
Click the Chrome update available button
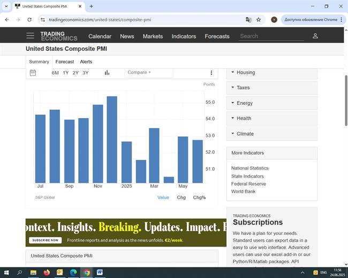tap(313, 20)
